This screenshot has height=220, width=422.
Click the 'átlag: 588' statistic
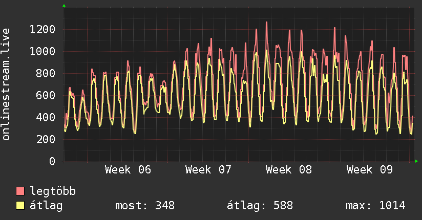(260, 206)
